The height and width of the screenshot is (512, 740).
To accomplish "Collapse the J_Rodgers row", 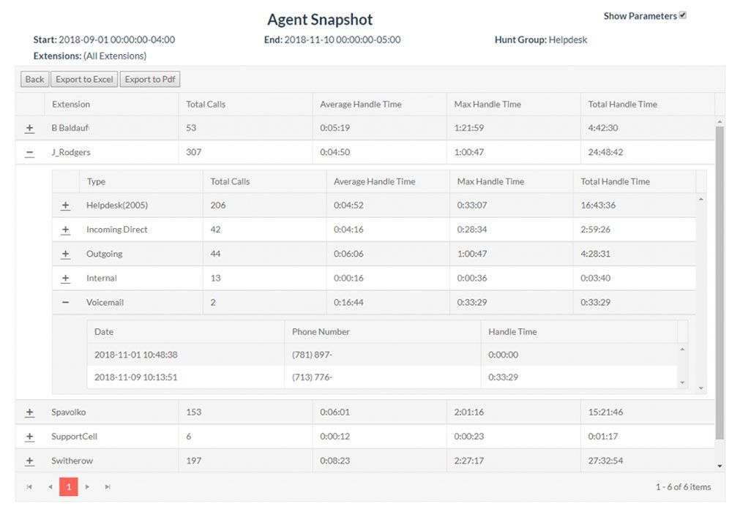I will tap(29, 153).
